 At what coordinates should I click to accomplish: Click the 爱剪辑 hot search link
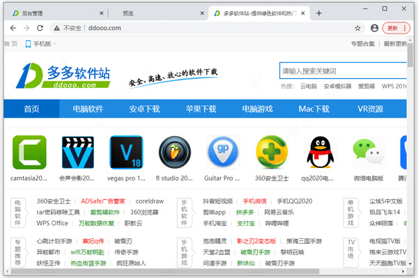click(366, 86)
